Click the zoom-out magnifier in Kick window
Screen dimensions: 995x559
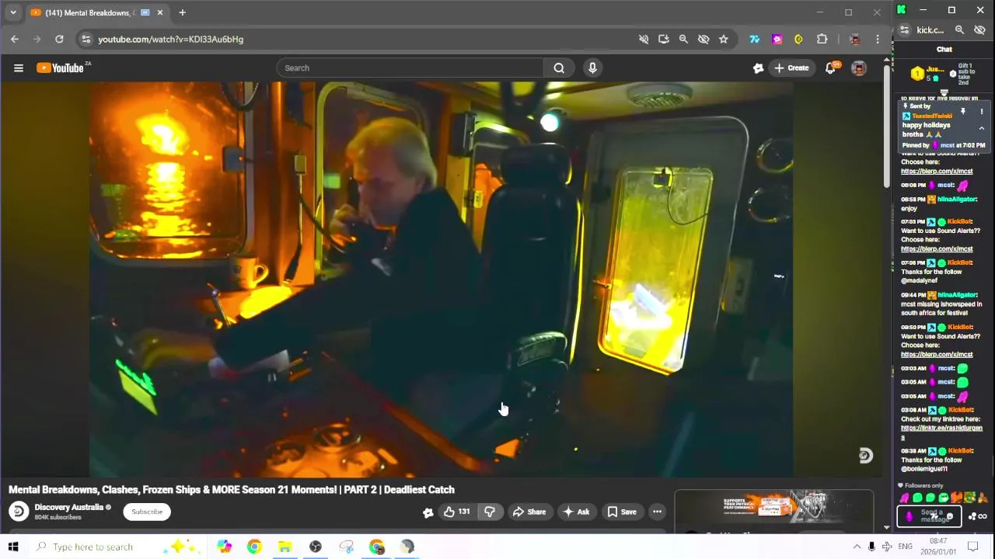[x=959, y=30]
